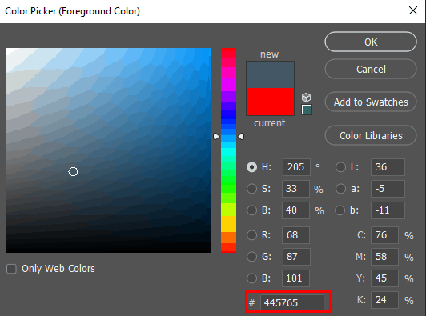Enable Only Web Colors checkbox
426x316 pixels.
pyautogui.click(x=11, y=269)
